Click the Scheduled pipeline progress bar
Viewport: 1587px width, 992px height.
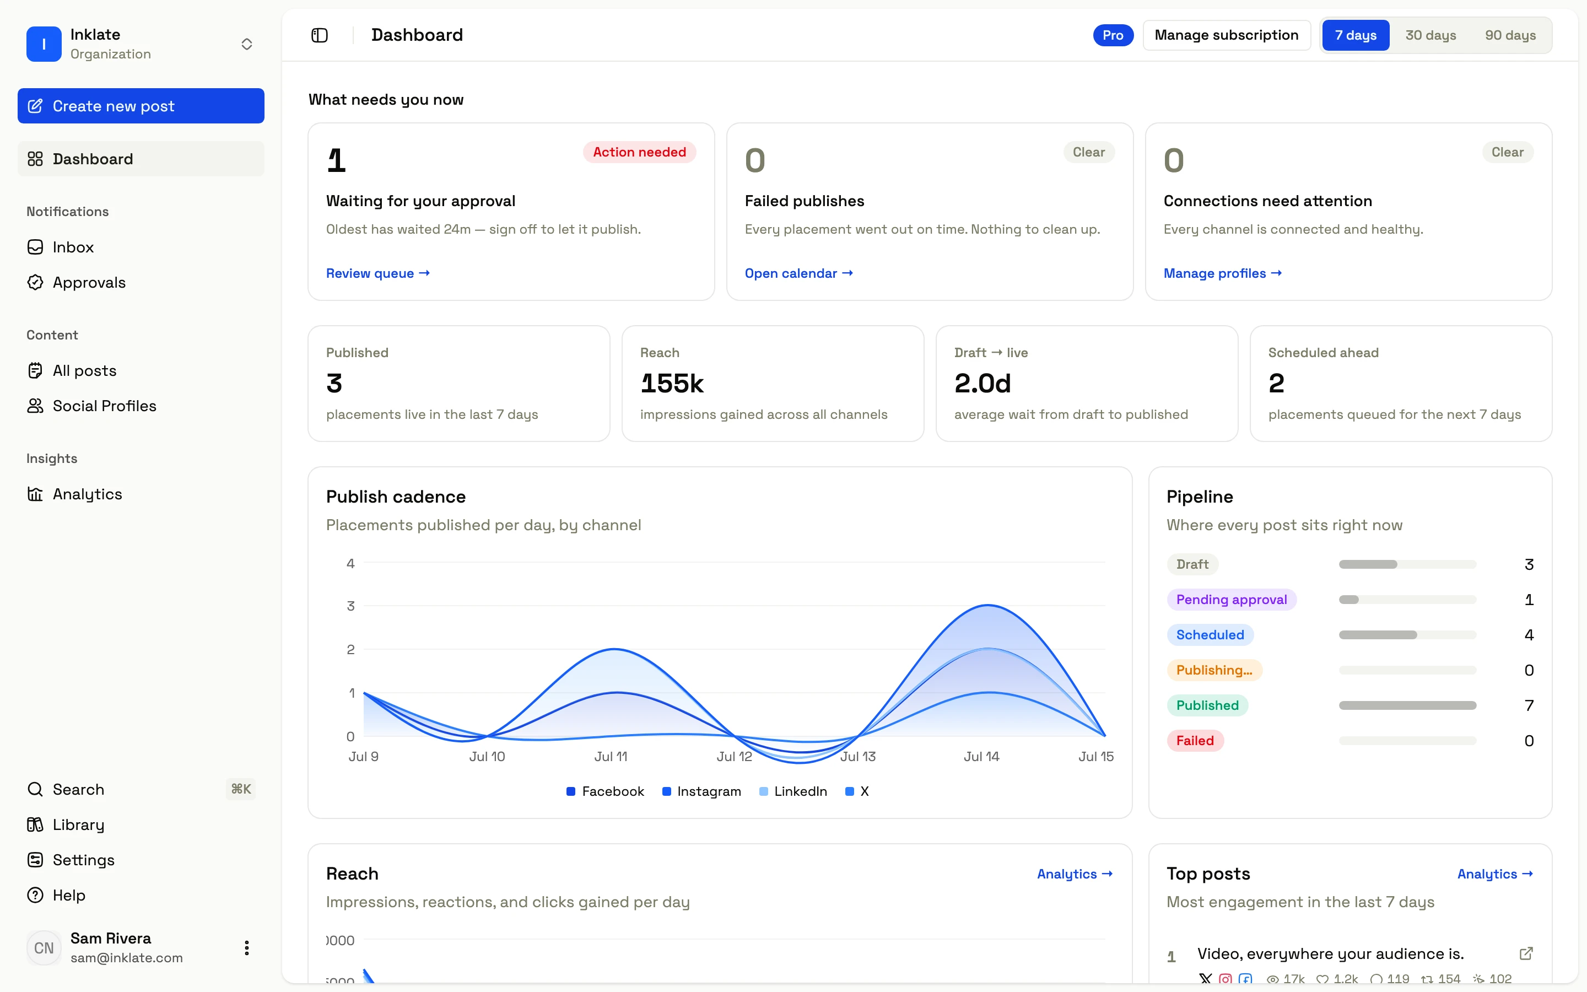coord(1407,634)
